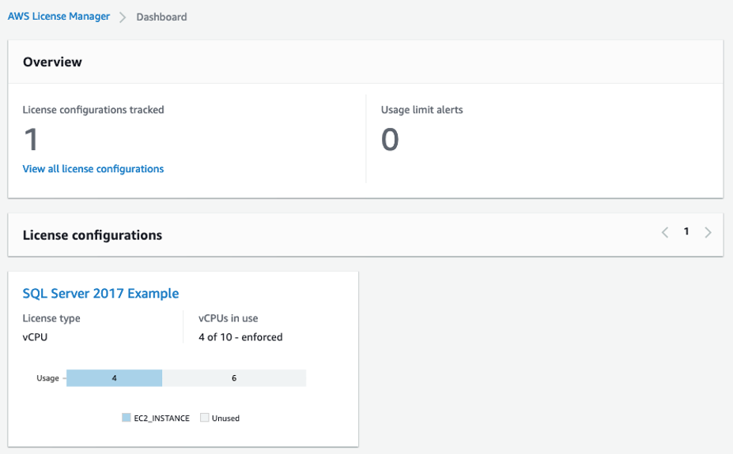Screen dimensions: 733x454
Task: Click the EC2_INSTANCE legend color swatch
Action: (x=127, y=418)
